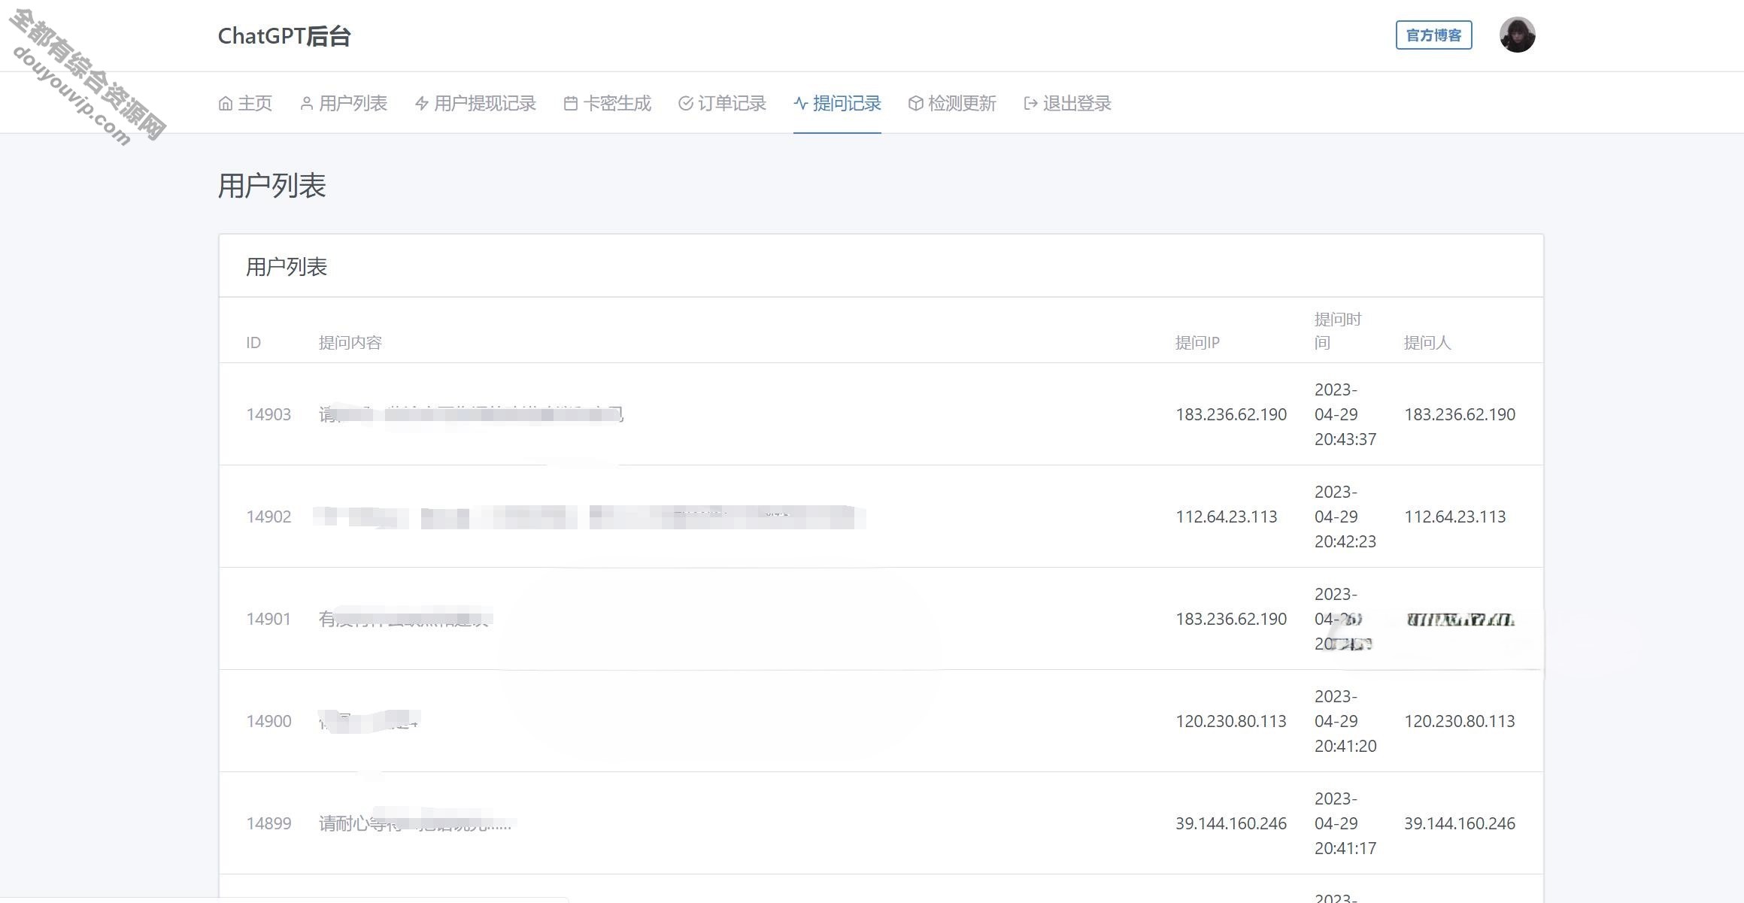Click the 提问人 column header
Viewport: 1744px width, 903px height.
click(x=1427, y=343)
